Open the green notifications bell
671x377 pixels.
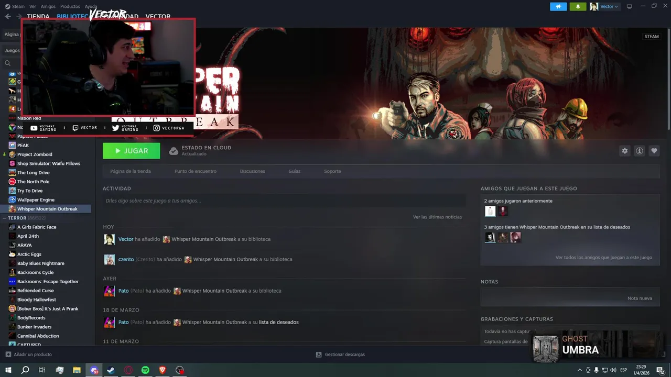[578, 6]
